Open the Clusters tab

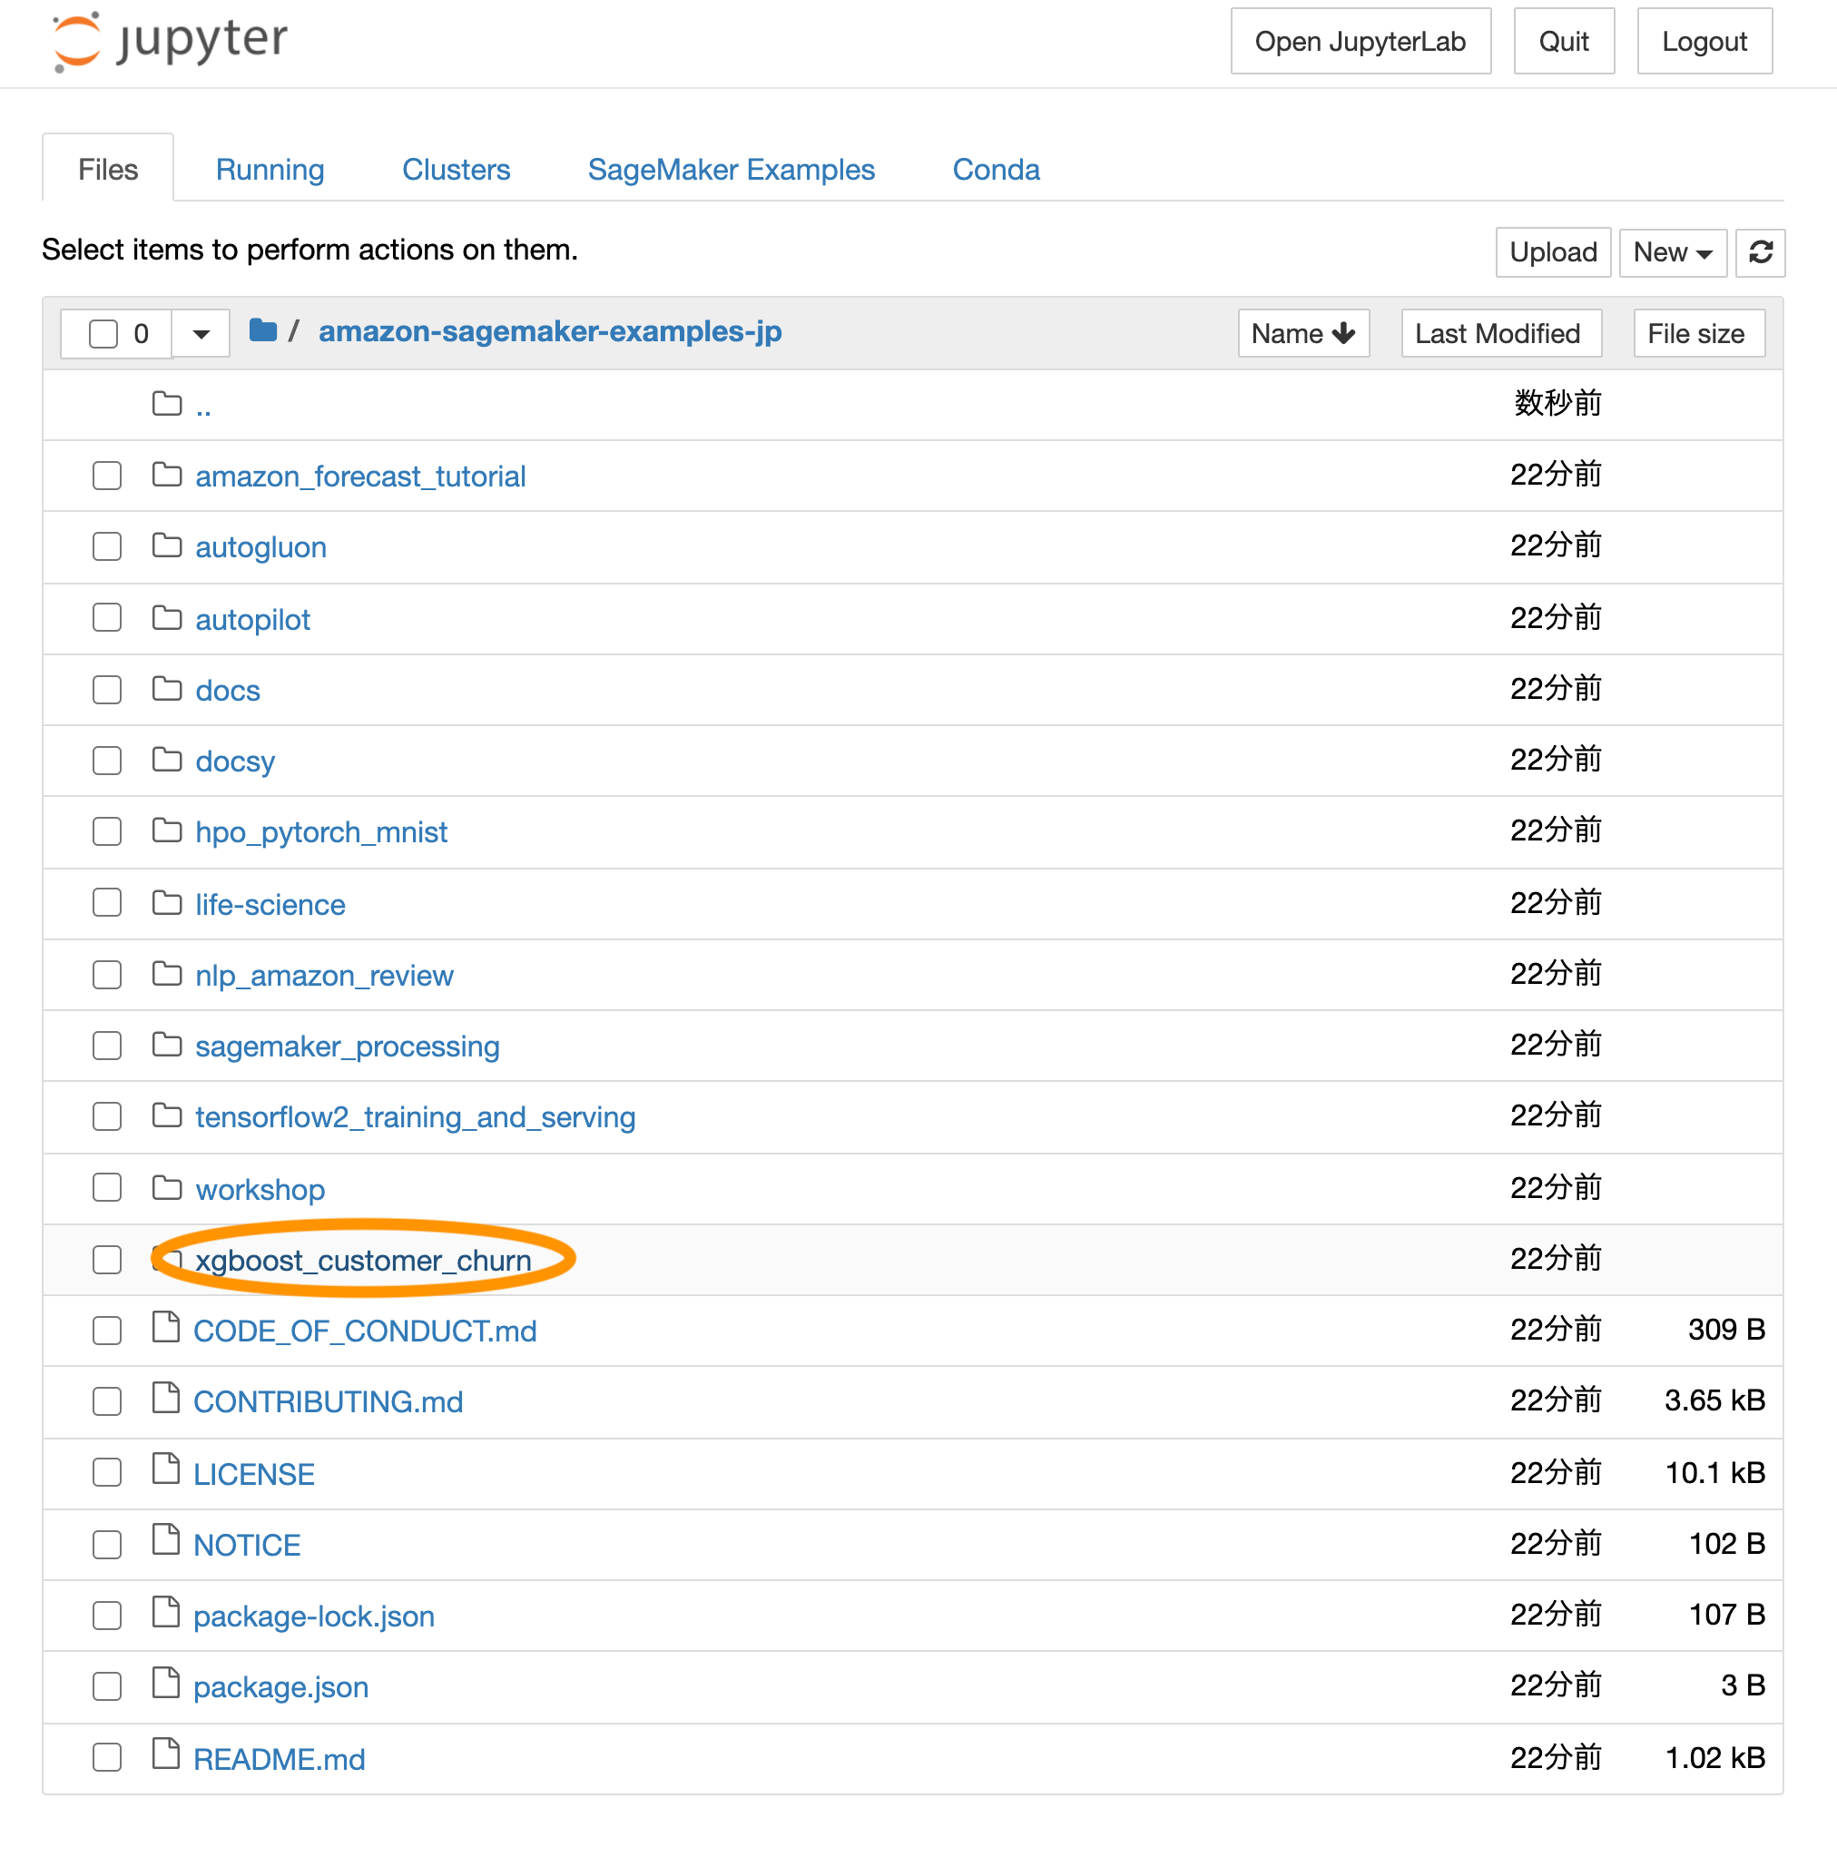point(457,169)
